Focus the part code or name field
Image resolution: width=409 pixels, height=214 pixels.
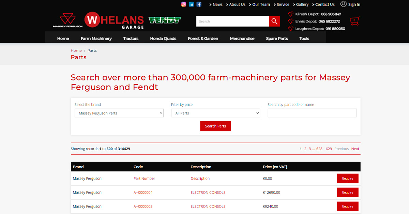312,113
